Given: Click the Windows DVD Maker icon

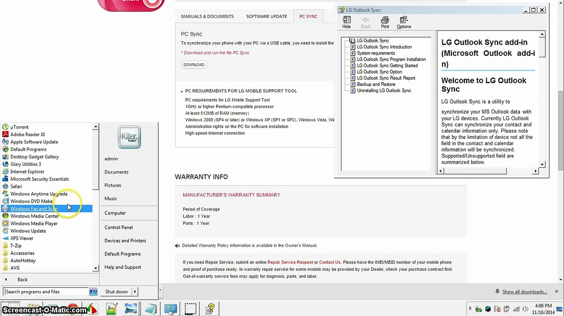Looking at the screenshot, I should point(5,201).
